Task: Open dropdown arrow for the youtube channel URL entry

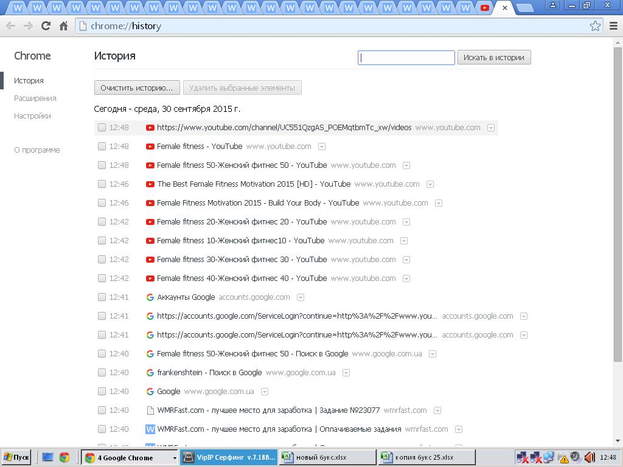Action: (491, 128)
